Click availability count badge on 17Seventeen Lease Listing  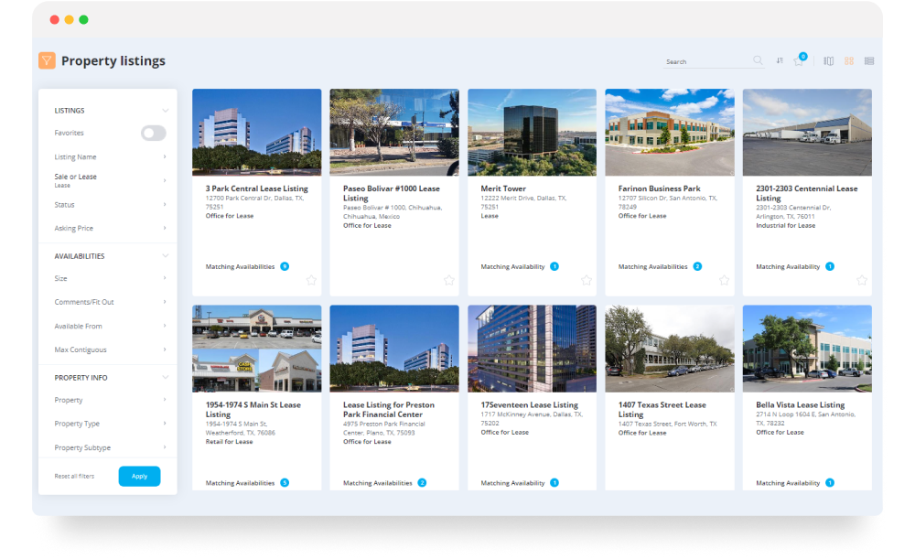point(554,482)
